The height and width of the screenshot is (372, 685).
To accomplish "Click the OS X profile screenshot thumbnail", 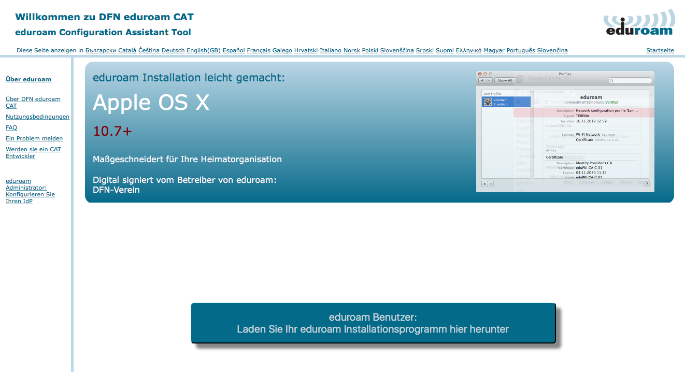I will 565,132.
